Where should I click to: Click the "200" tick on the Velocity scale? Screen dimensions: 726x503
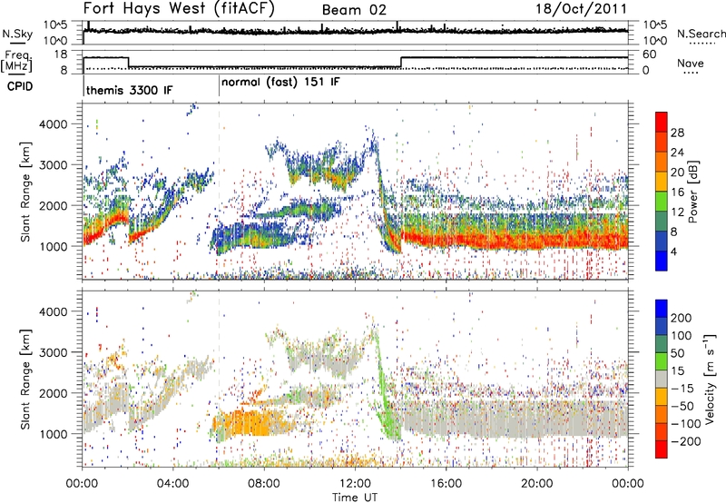pyautogui.click(x=682, y=318)
